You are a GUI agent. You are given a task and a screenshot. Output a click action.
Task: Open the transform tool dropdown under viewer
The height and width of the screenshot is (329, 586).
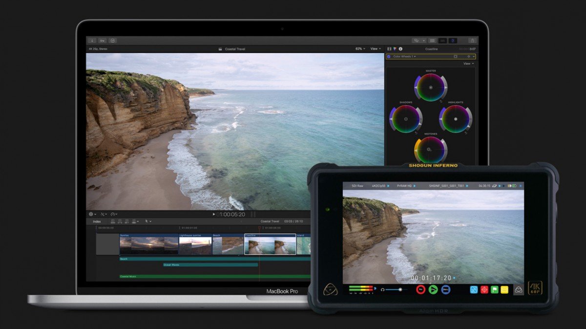tap(92, 214)
